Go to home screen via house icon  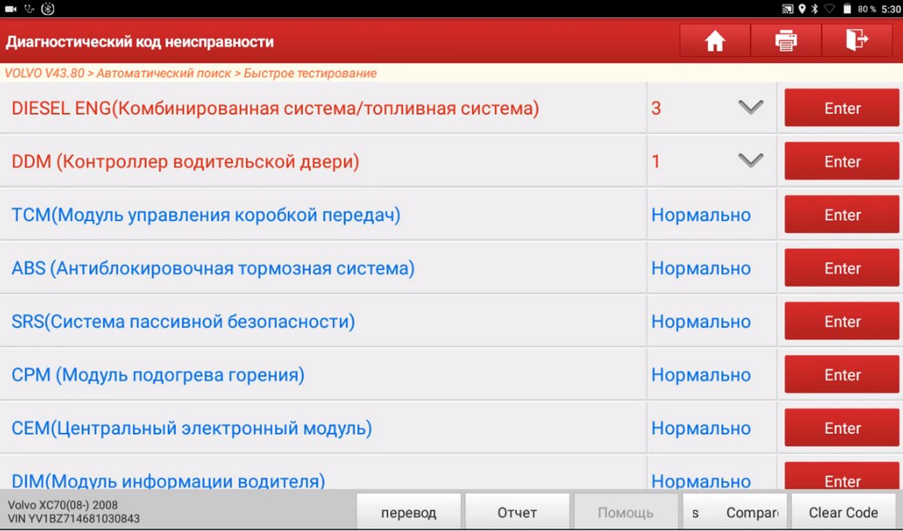715,42
